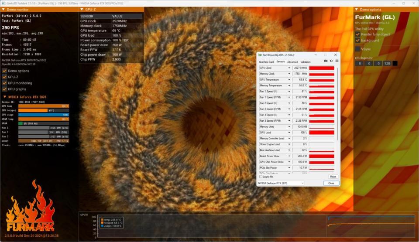Click the Board power draw 260 W overlay row
Screen dimensions: 419x242
[111, 45]
